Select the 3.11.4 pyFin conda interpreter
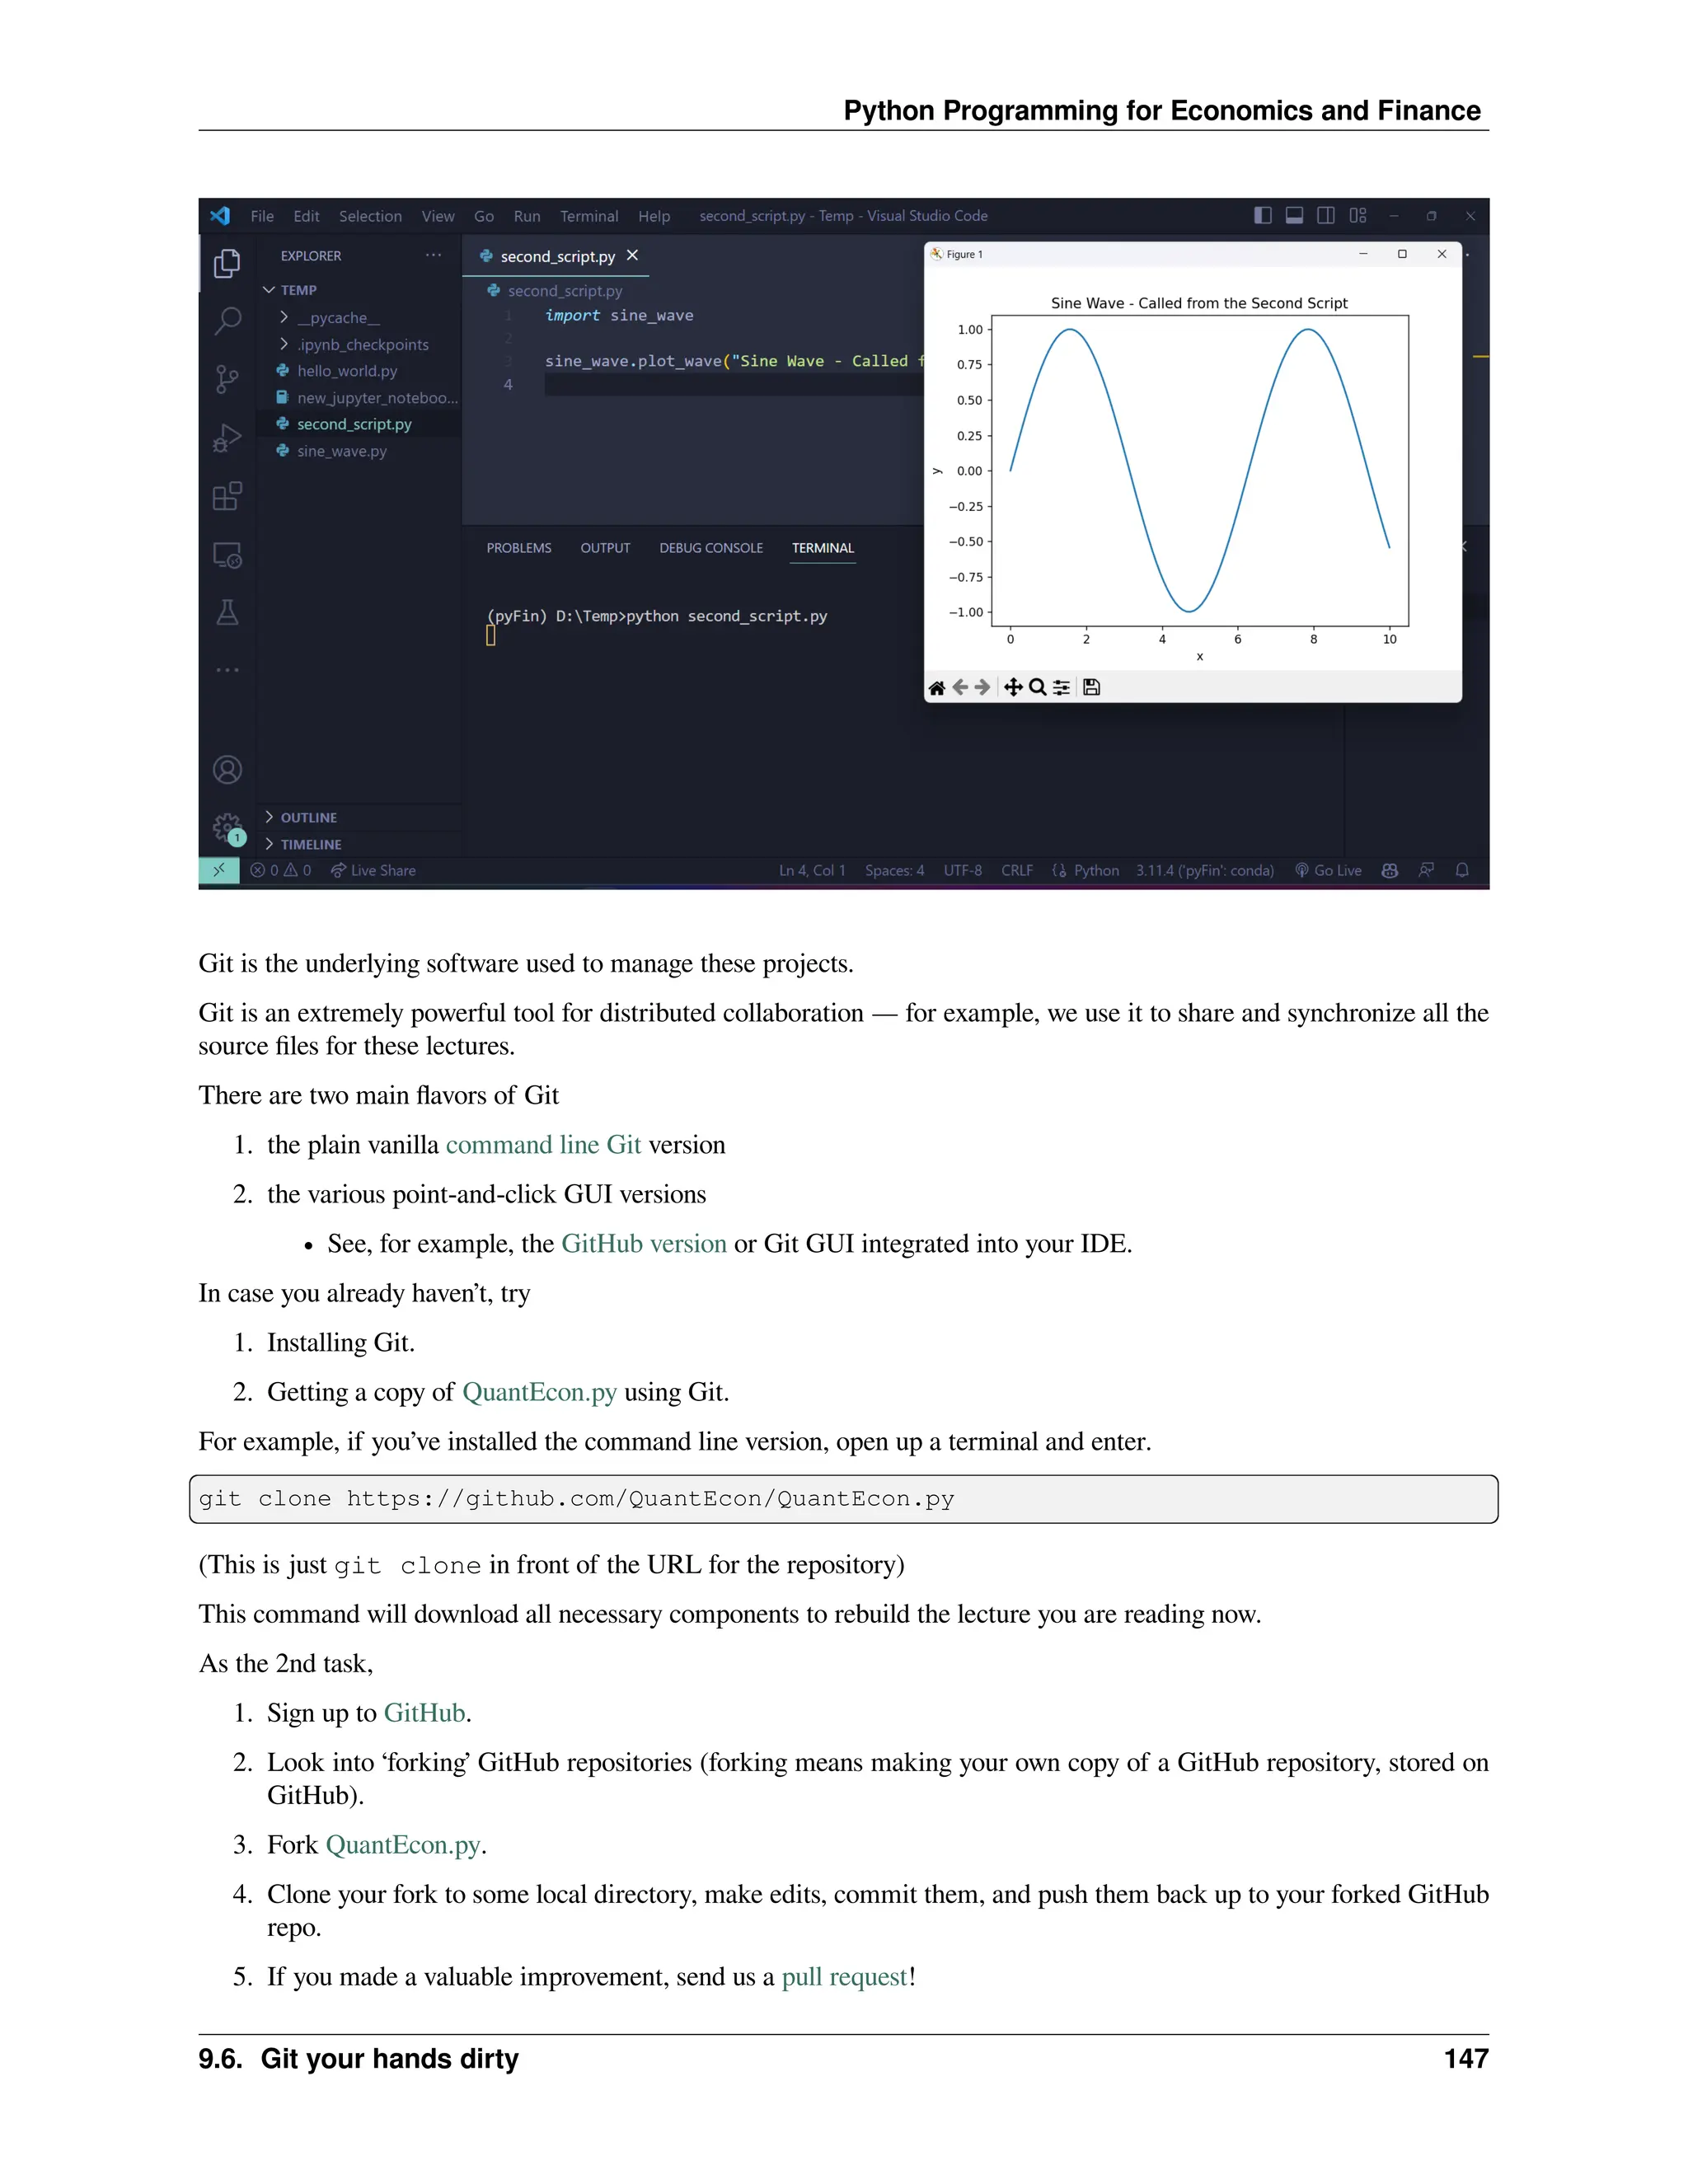1688x2184 pixels. 1205,870
